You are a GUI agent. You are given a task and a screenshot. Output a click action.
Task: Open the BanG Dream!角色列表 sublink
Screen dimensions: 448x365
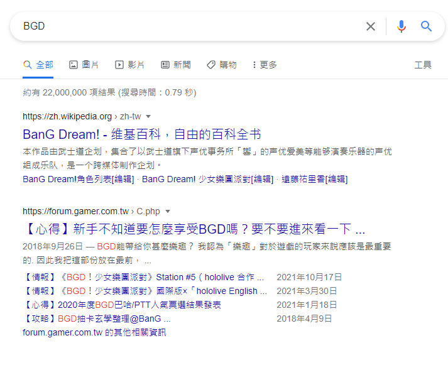(79, 179)
